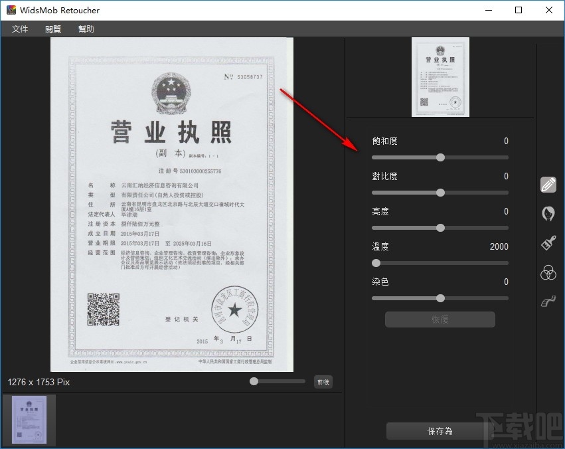Open the 幫助 menu
The width and height of the screenshot is (565, 449).
[x=86, y=29]
